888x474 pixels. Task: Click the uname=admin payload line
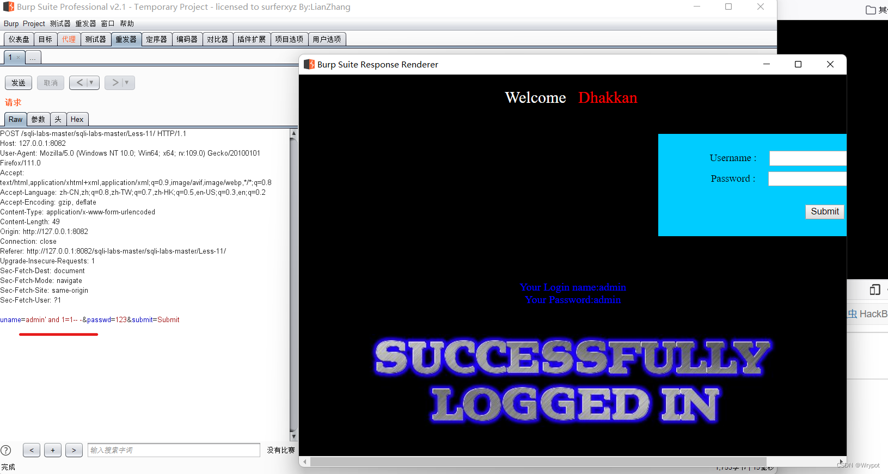click(x=90, y=319)
